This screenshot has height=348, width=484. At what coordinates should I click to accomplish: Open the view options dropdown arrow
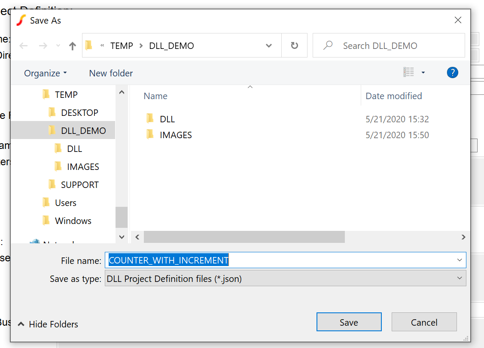[x=423, y=73]
